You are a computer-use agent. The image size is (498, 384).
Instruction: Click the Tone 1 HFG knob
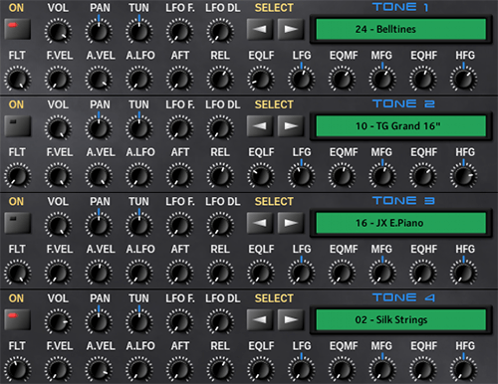463,79
